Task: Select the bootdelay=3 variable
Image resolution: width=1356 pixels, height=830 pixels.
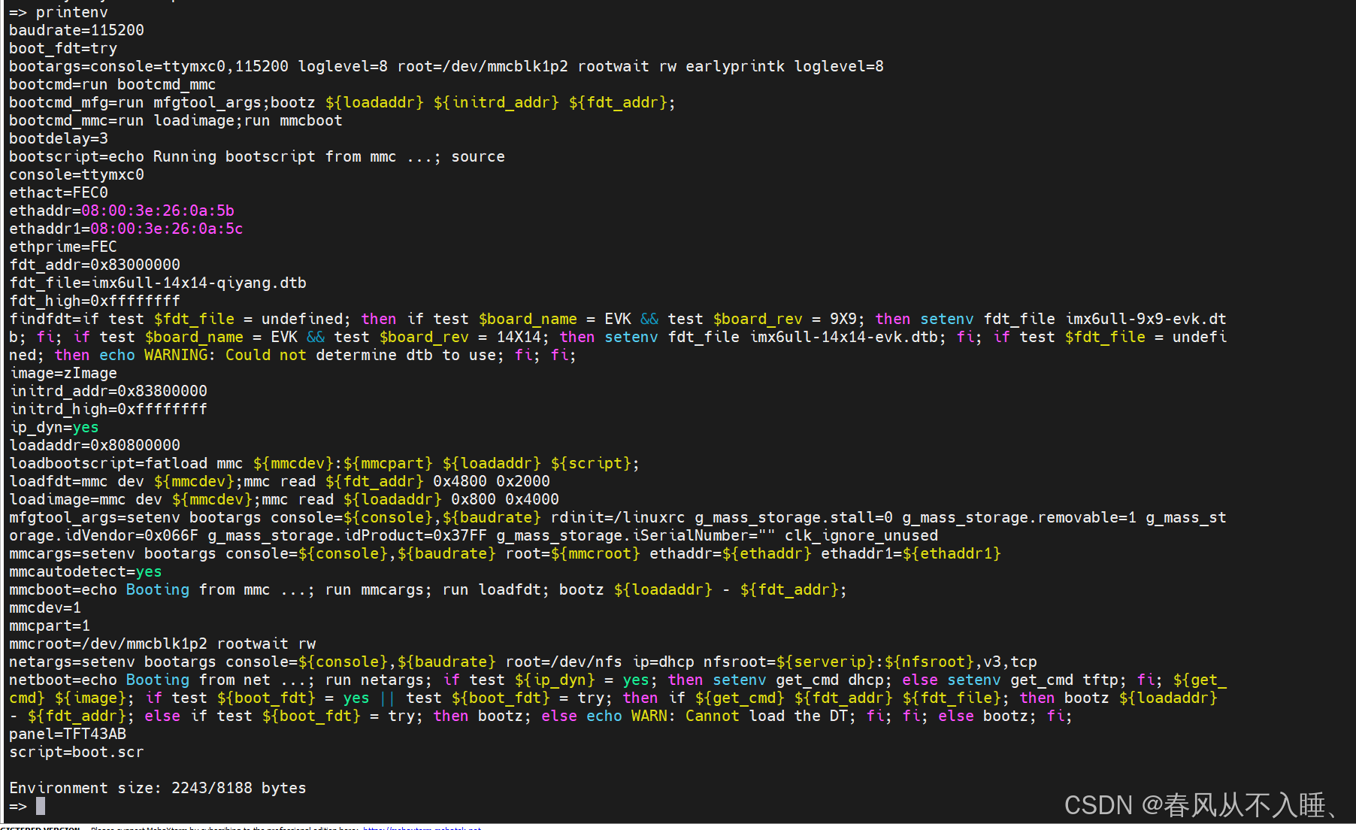Action: (58, 138)
